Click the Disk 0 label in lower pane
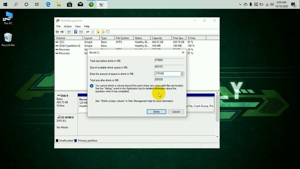Screen dimensions: 300x169 click(x=64, y=95)
